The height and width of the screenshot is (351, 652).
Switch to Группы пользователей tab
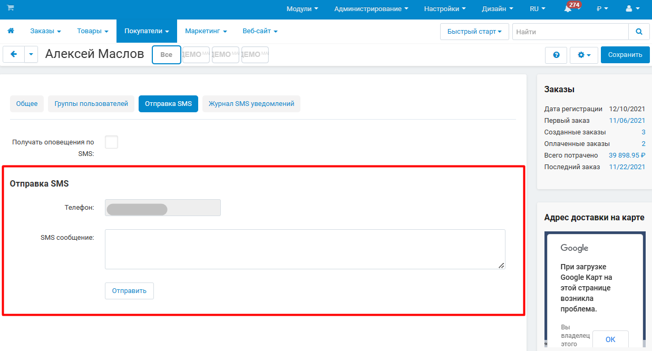[91, 104]
